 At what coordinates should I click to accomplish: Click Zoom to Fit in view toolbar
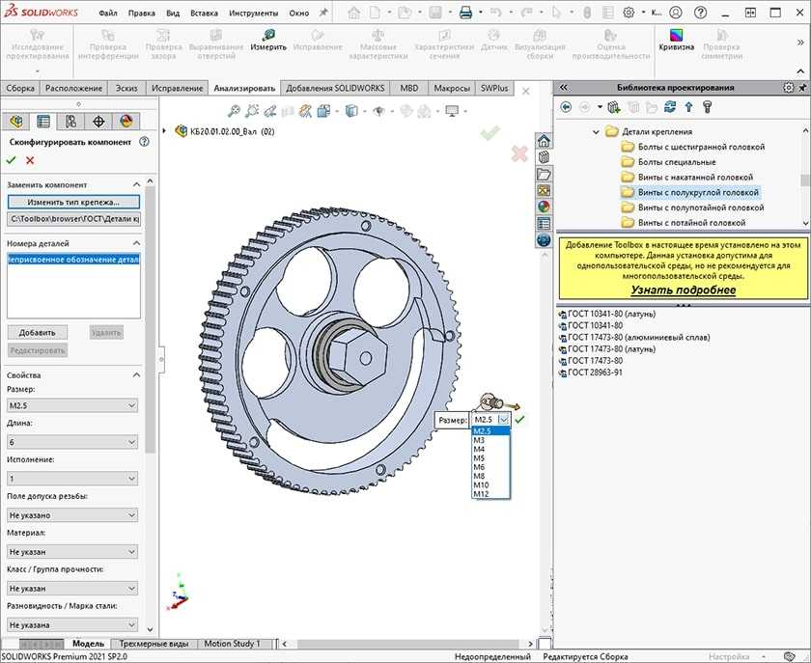point(234,111)
